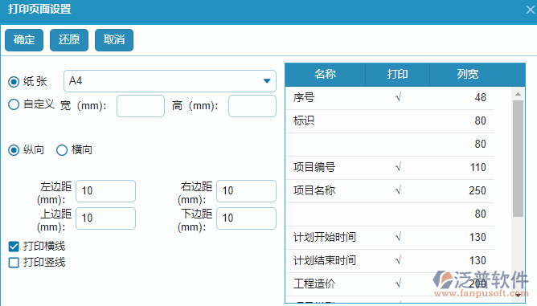Toggle print check for 项目名称 row
This screenshot has width=537, height=306.
tap(397, 191)
